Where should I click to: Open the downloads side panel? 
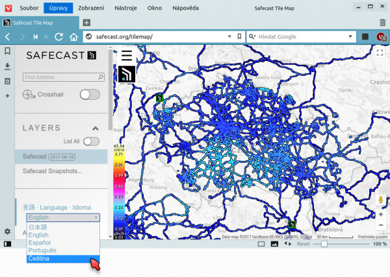[x=7, y=66]
